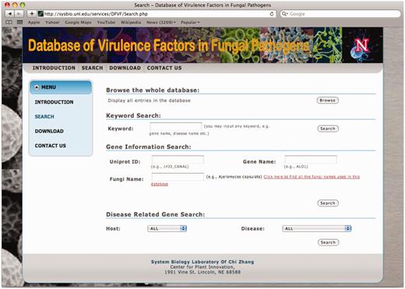
Task: Click the Disease Related Gene Search heading
Action: (155, 214)
